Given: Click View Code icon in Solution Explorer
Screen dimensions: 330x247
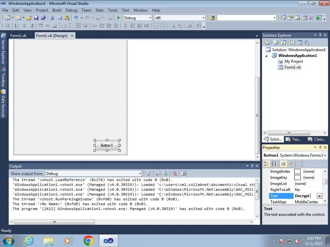Looking at the screenshot, I should click(293, 43).
